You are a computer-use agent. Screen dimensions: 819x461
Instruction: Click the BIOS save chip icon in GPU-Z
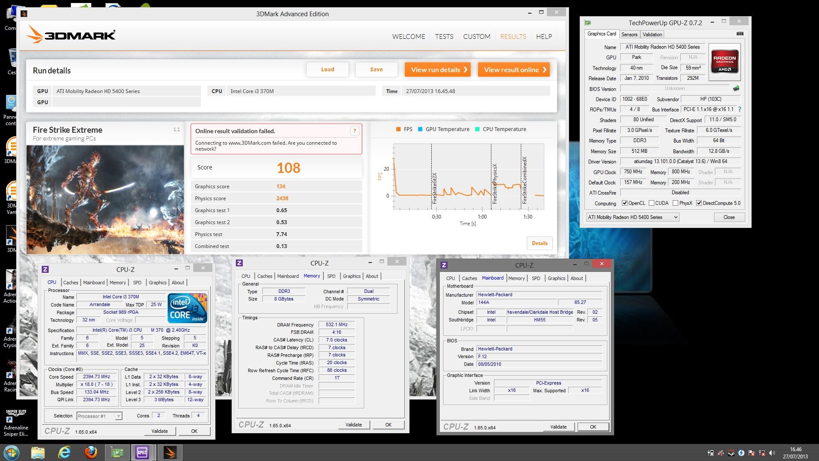[x=736, y=89]
